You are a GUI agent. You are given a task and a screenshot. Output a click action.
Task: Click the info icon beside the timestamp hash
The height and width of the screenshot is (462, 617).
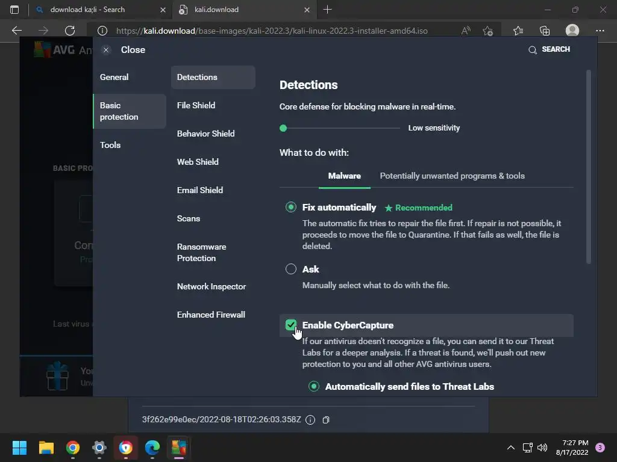tap(310, 420)
